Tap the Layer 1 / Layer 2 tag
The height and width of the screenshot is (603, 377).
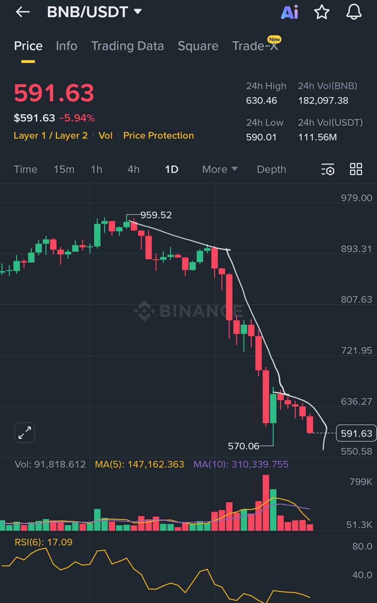coord(51,135)
